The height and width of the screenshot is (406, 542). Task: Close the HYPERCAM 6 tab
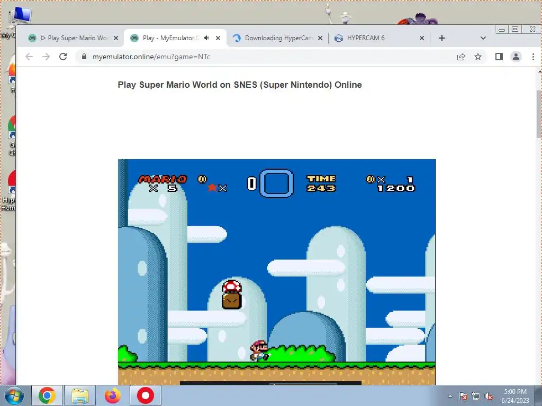coord(422,38)
